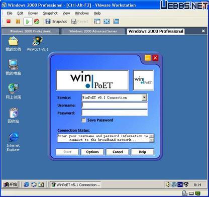Open the Snapshot menu
Viewport: 209px width, 197px height.
(50, 13)
